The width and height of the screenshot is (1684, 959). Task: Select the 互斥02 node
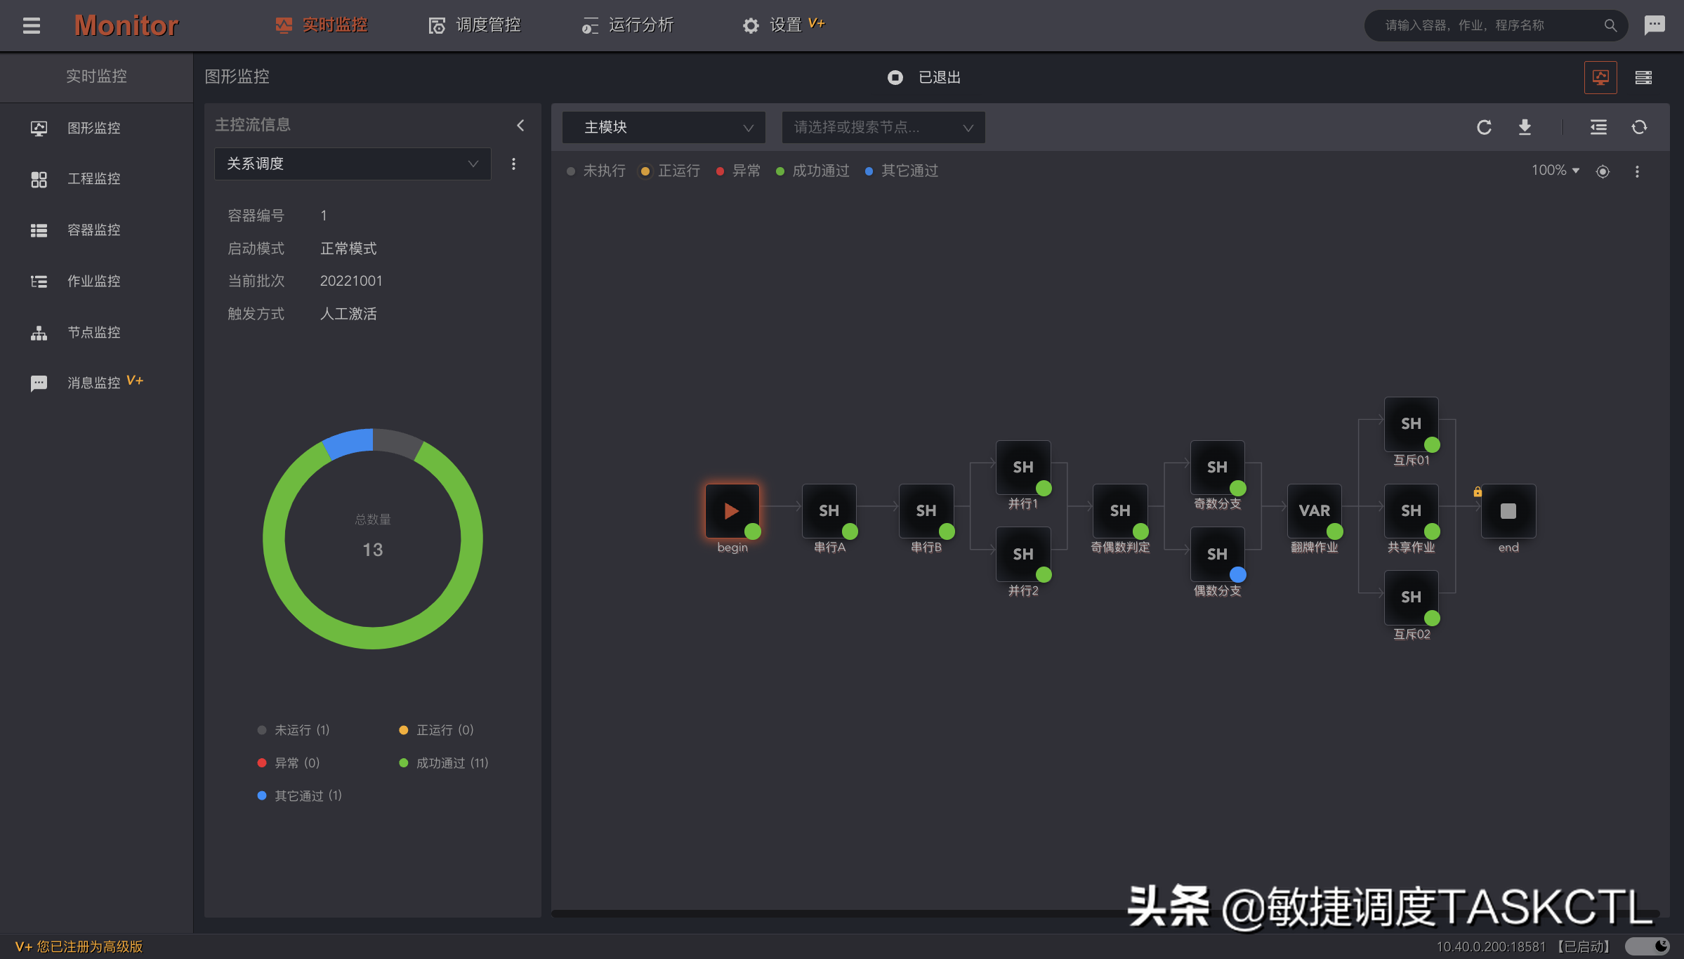tap(1411, 597)
